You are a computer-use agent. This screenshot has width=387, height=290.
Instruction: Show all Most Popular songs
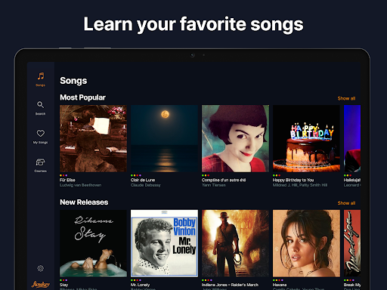click(346, 98)
